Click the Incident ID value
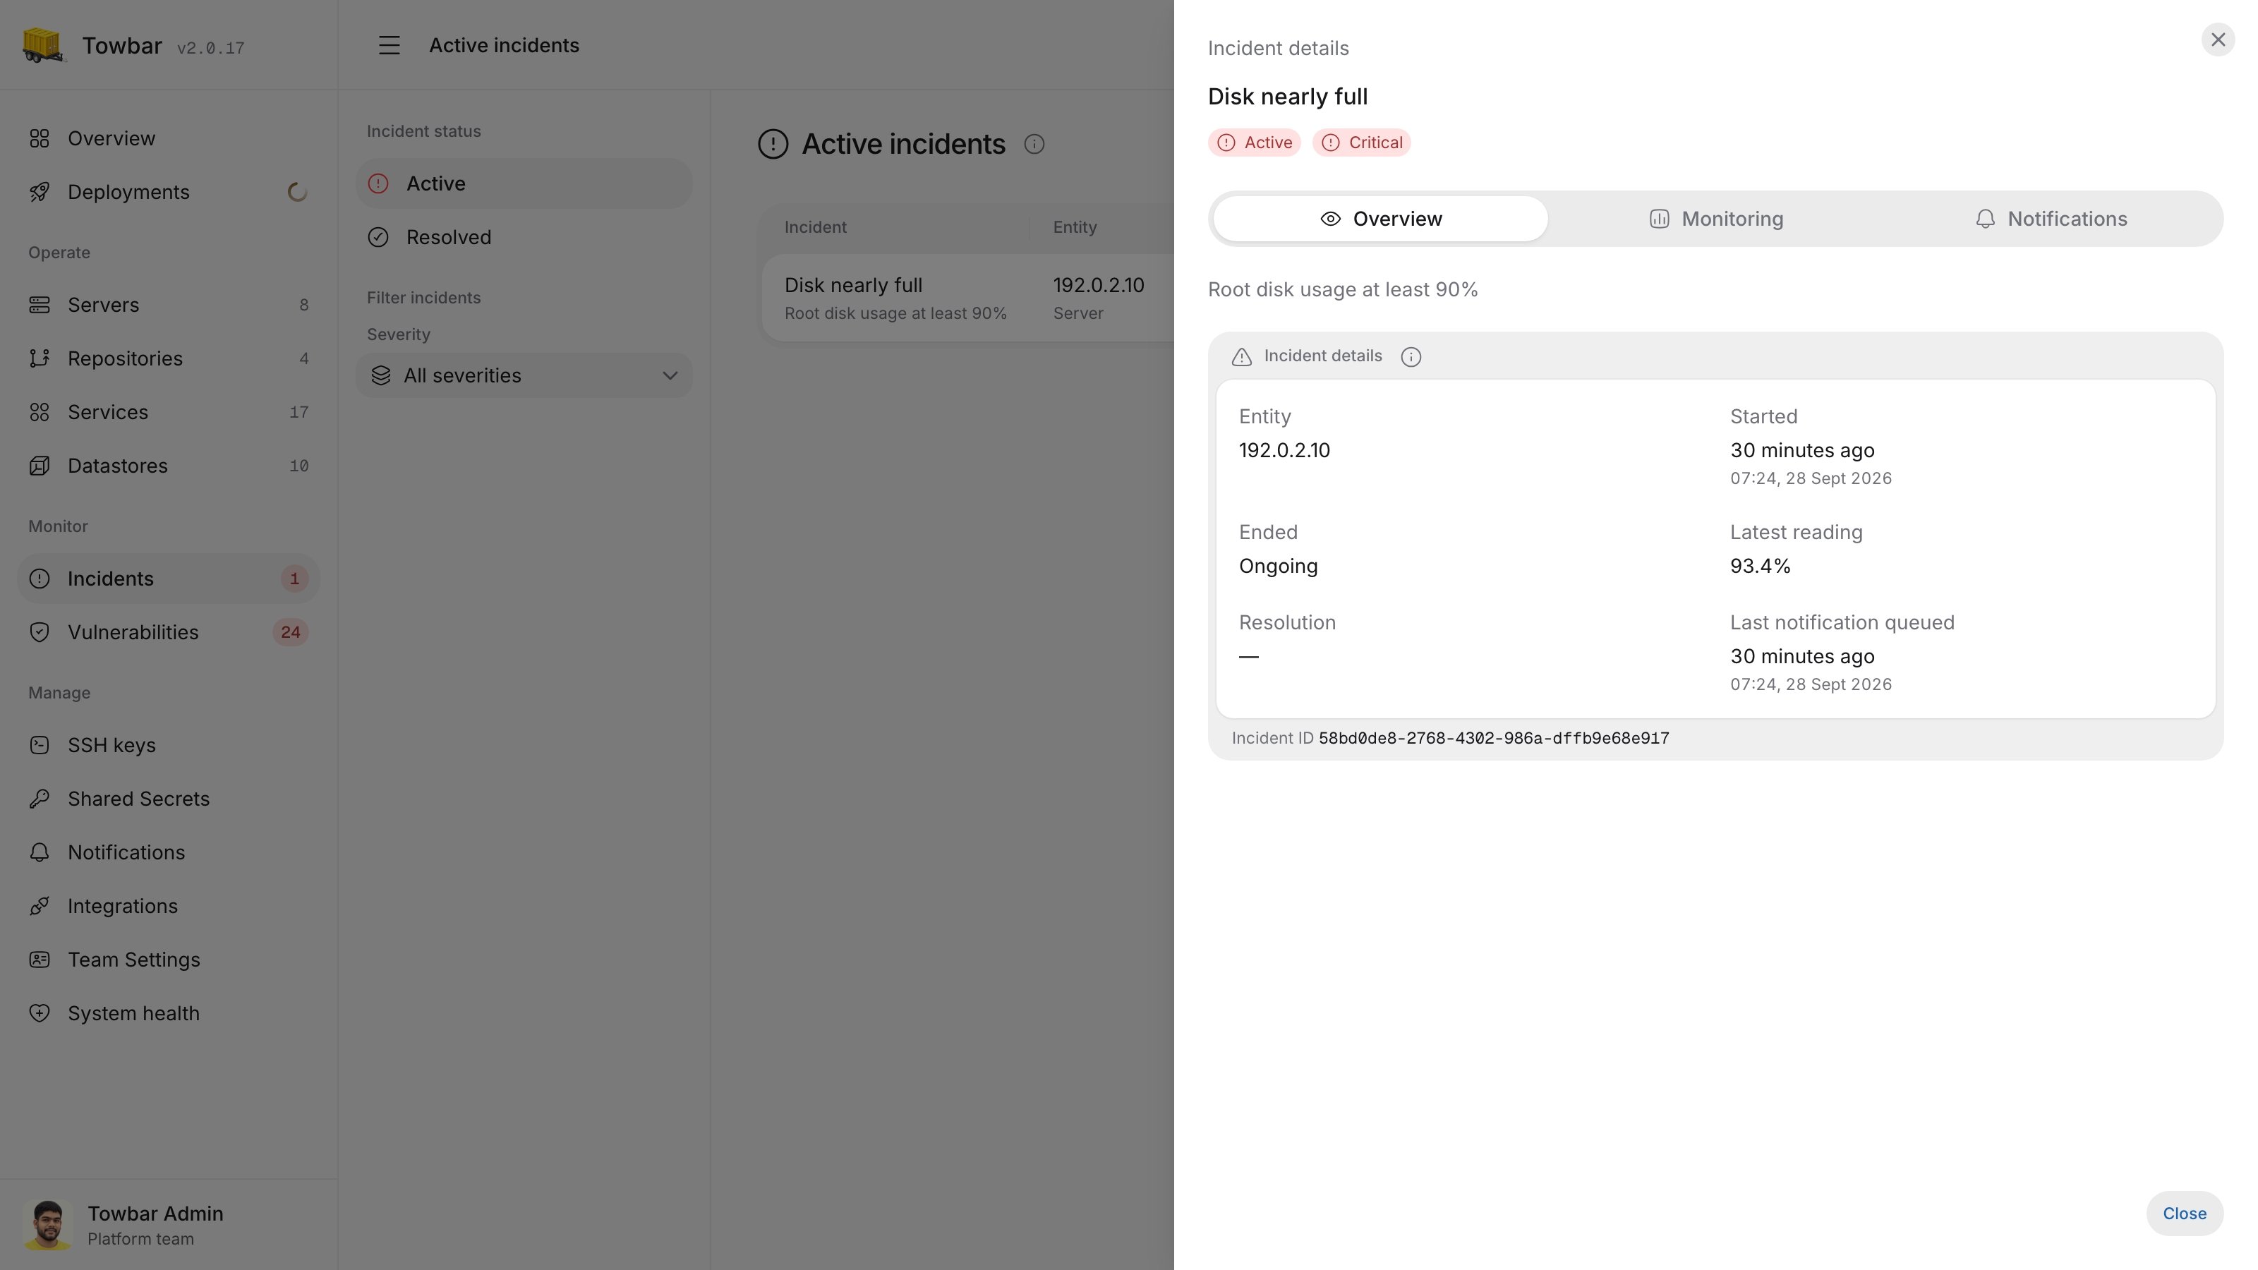The width and height of the screenshot is (2258, 1270). (x=1494, y=739)
